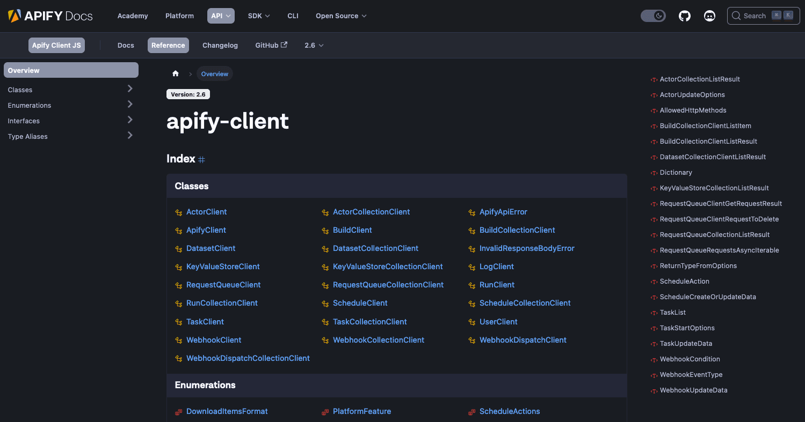805x422 pixels.
Task: Open the ReturnTypeFromOptions type link
Action: (x=698, y=266)
